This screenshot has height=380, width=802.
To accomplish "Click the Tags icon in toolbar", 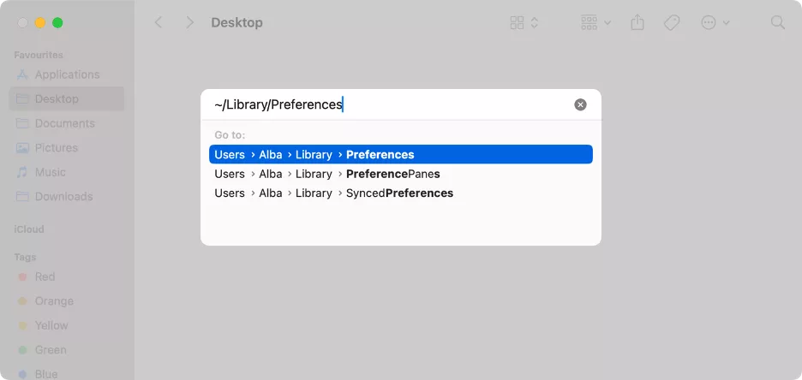I will 672,22.
